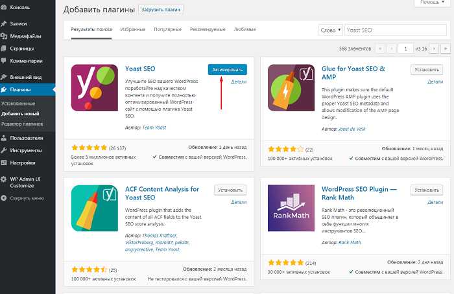Collapse the admin menu with Свернуть меню
The height and width of the screenshot is (294, 454).
tap(27, 198)
